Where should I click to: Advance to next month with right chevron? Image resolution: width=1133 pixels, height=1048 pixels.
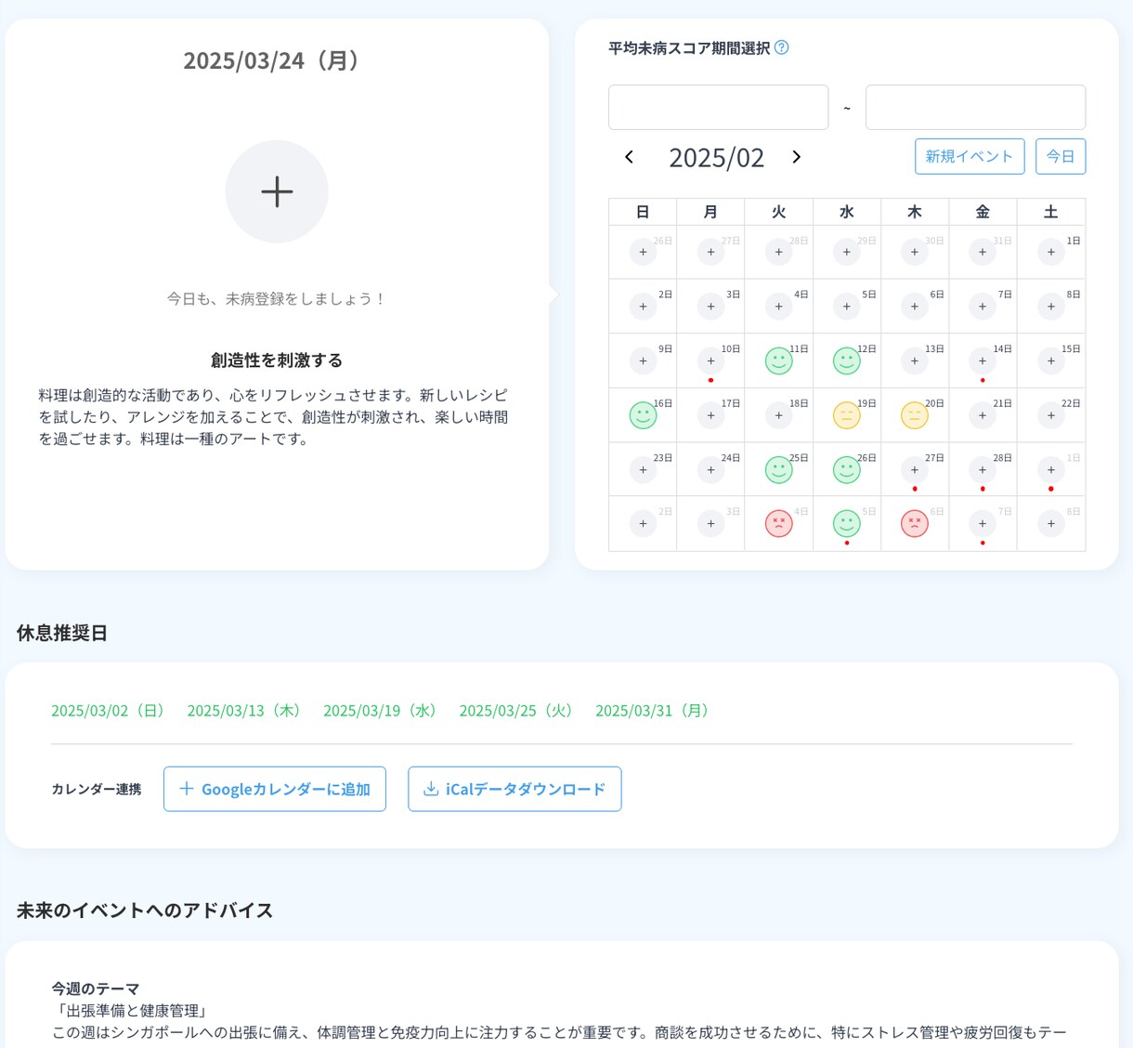(796, 157)
